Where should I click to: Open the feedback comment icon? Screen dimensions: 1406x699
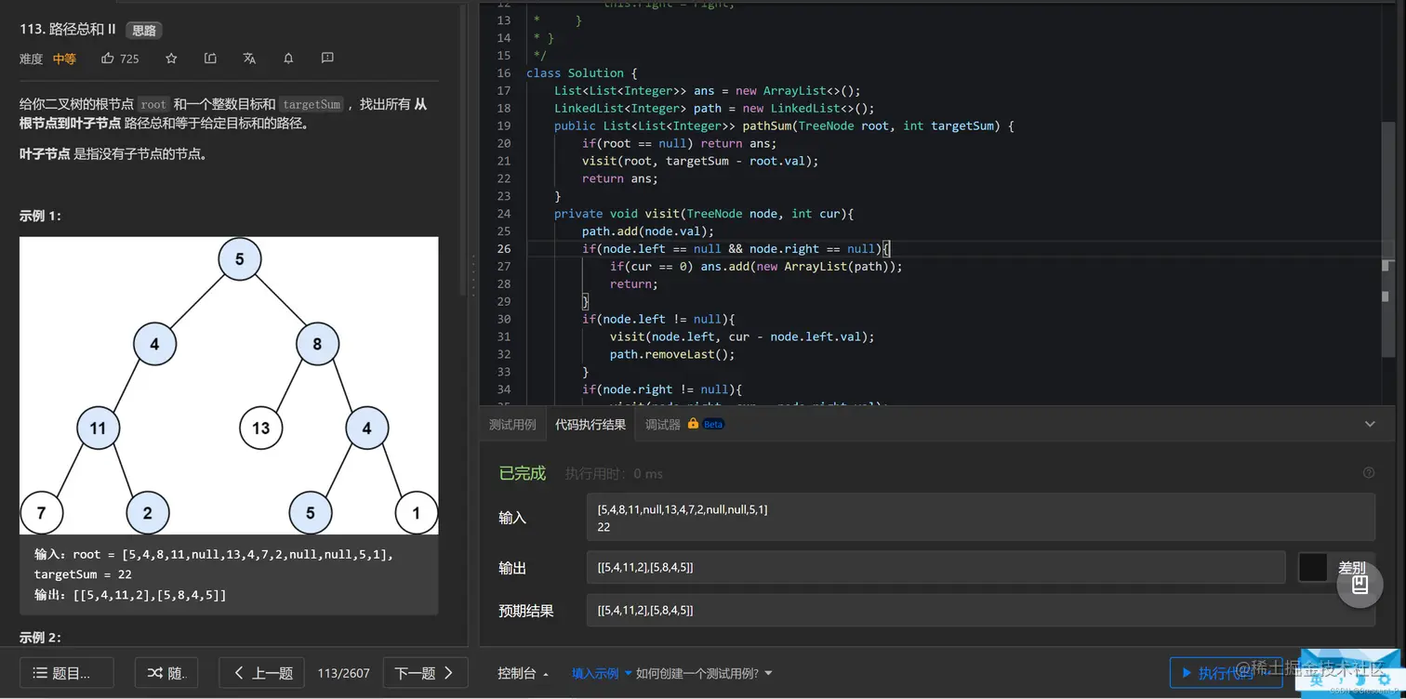327,59
